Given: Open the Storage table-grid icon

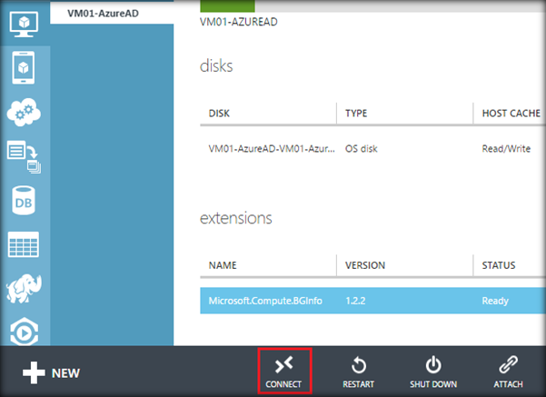Looking at the screenshot, I should 24,244.
